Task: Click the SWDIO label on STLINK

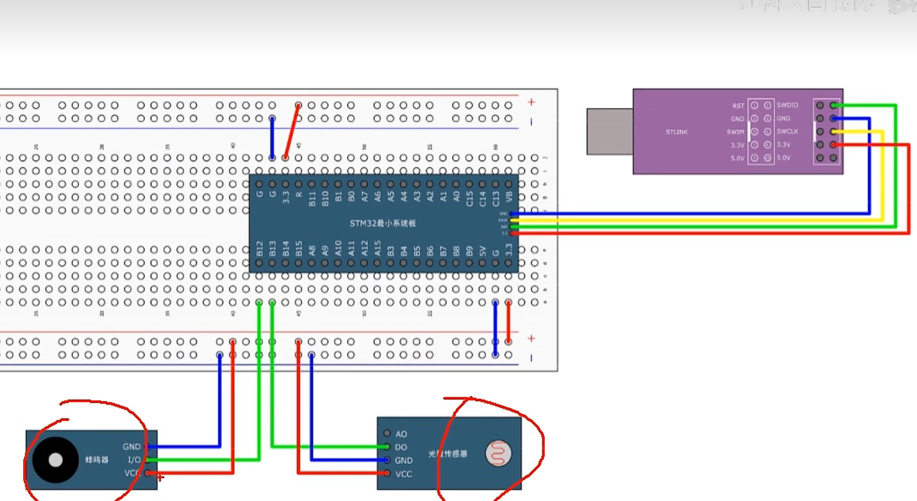Action: 787,105
